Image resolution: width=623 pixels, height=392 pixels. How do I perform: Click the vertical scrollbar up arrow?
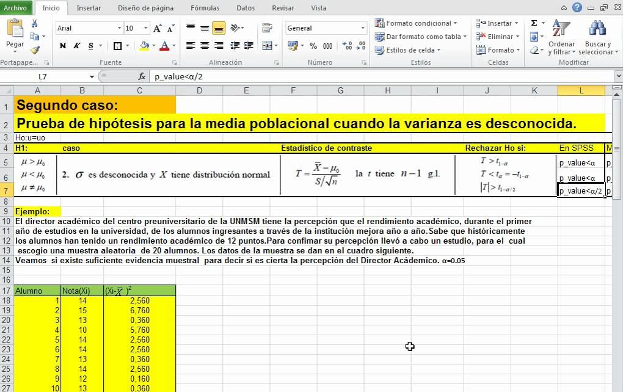click(617, 95)
